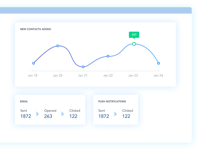
Task: Click the arrow between Email Opened and Clicked
Action: (x=63, y=114)
